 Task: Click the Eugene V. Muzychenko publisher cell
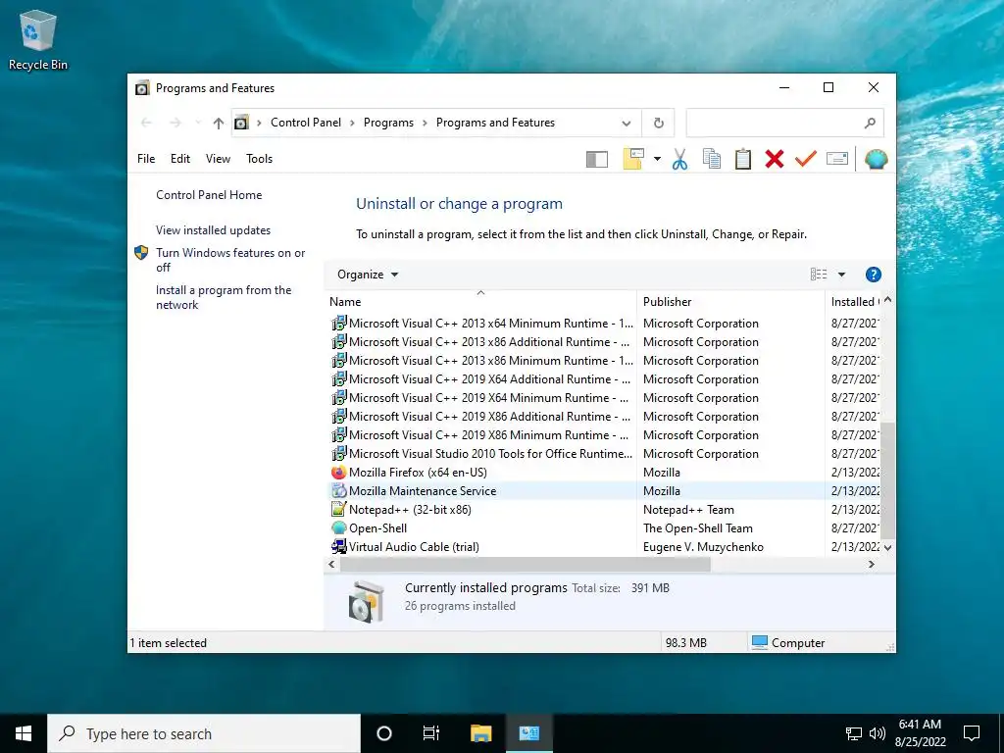pyautogui.click(x=703, y=547)
